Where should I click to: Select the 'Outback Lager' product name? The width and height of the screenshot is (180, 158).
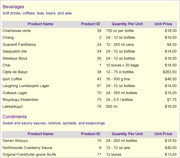(x=15, y=93)
